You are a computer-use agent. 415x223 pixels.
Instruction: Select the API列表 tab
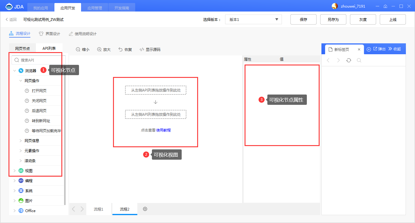click(49, 48)
